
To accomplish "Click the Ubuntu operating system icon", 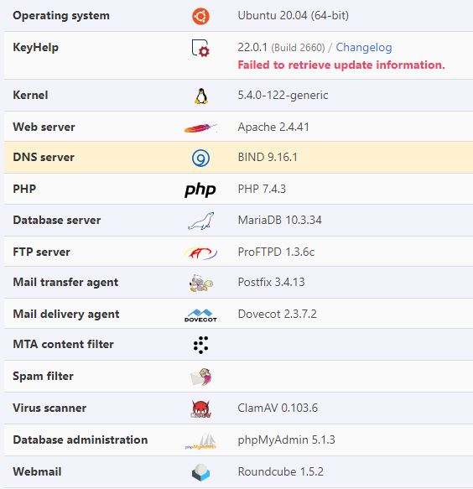I will pos(200,16).
